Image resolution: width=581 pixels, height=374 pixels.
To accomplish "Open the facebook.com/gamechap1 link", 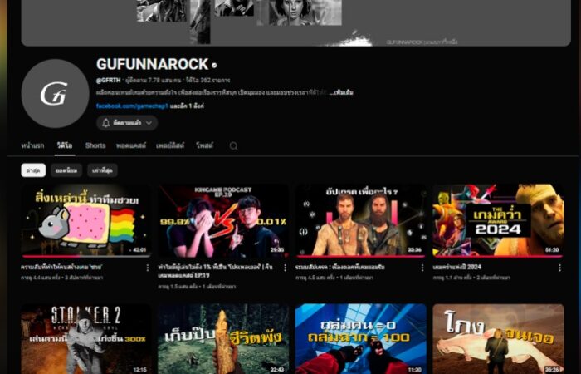I will pyautogui.click(x=132, y=106).
